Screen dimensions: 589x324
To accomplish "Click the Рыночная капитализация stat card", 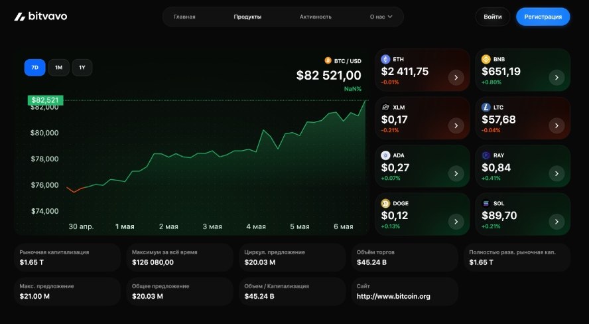I will coord(67,258).
